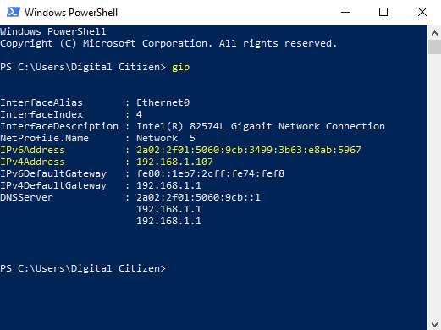
Task: Click the Network 5 profile name
Action: pyautogui.click(x=166, y=138)
